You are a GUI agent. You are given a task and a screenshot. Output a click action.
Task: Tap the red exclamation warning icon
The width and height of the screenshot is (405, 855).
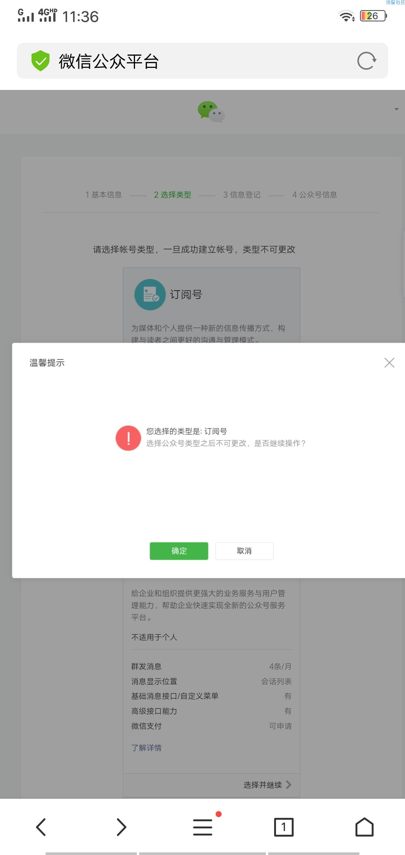click(x=128, y=438)
